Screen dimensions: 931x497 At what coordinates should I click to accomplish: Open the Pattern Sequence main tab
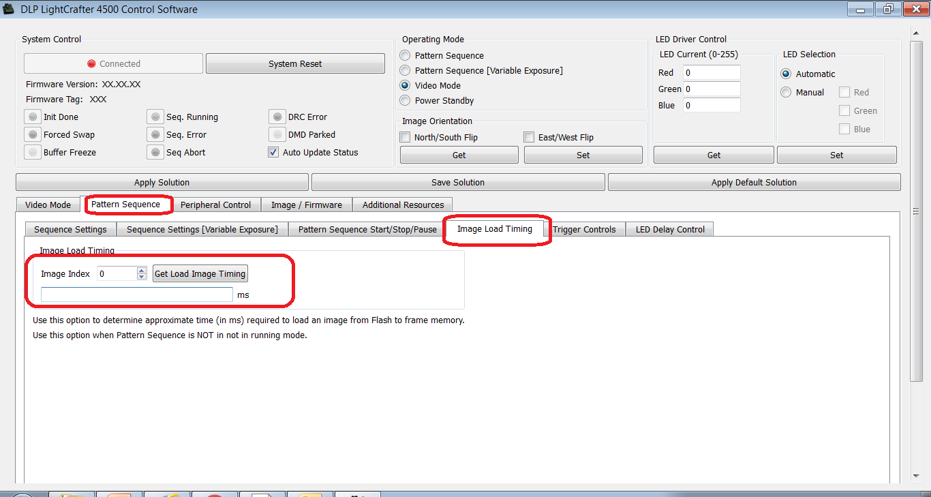[126, 204]
